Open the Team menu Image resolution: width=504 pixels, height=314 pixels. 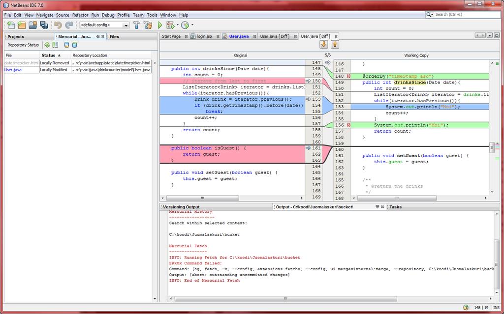coord(138,15)
